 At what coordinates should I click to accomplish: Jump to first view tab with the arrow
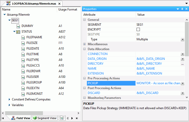[3, 118]
